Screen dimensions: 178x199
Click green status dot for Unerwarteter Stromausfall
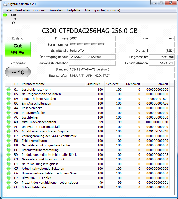click(x=9, y=127)
